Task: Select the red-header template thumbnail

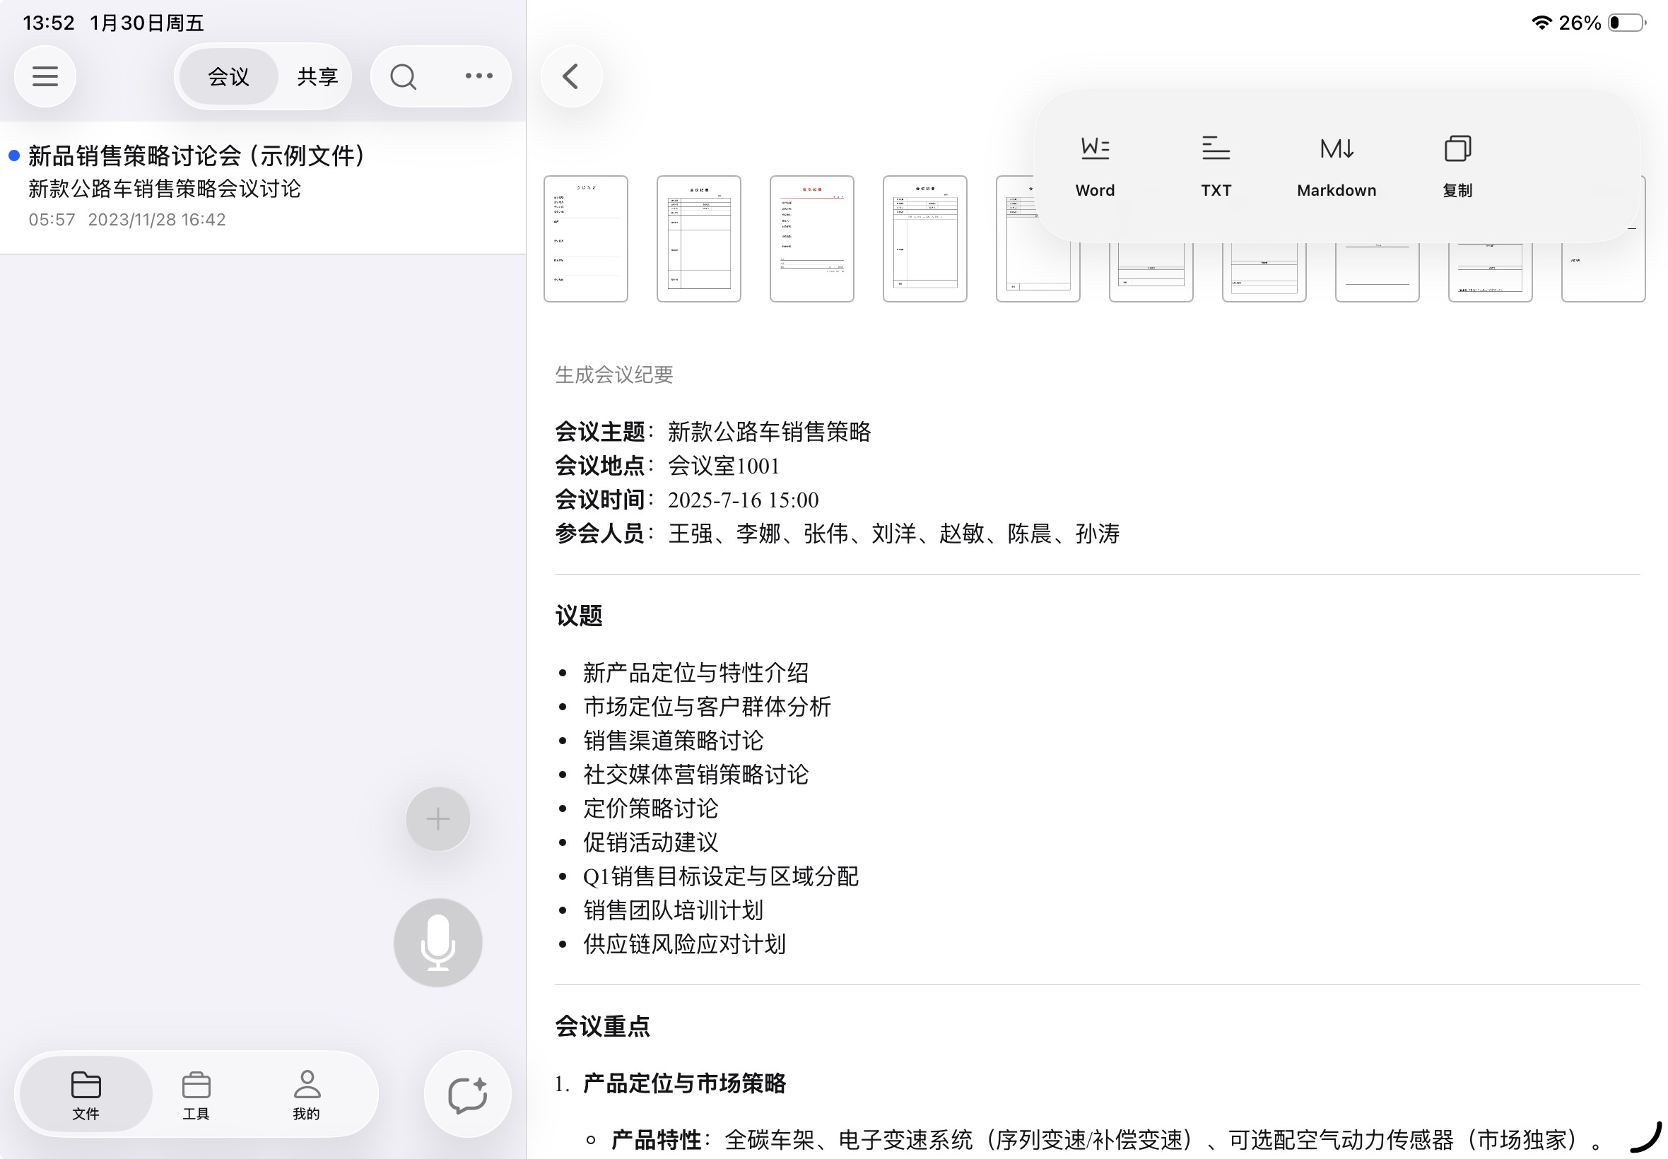Action: 811,238
